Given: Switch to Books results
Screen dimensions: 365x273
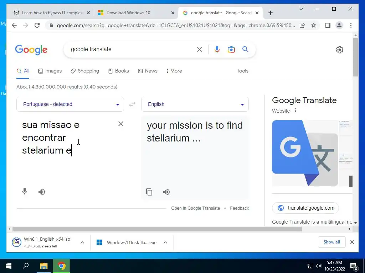Looking at the screenshot, I should point(118,71).
